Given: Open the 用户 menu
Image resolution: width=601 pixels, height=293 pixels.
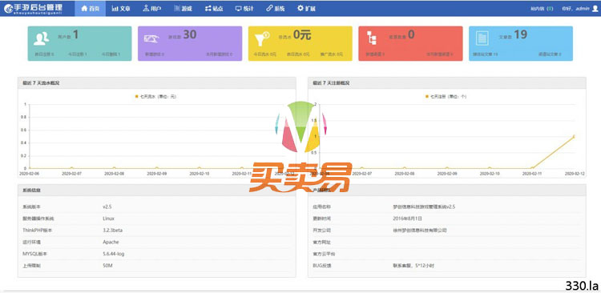Looking at the screenshot, I should 151,9.
